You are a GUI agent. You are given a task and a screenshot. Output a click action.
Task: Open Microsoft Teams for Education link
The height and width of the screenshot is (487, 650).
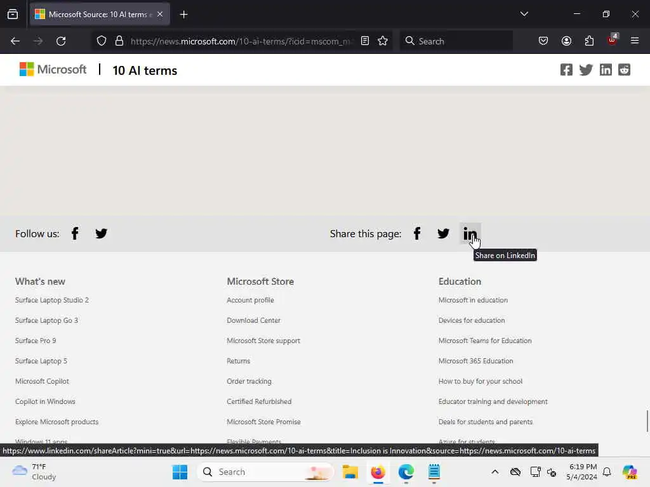(x=485, y=341)
